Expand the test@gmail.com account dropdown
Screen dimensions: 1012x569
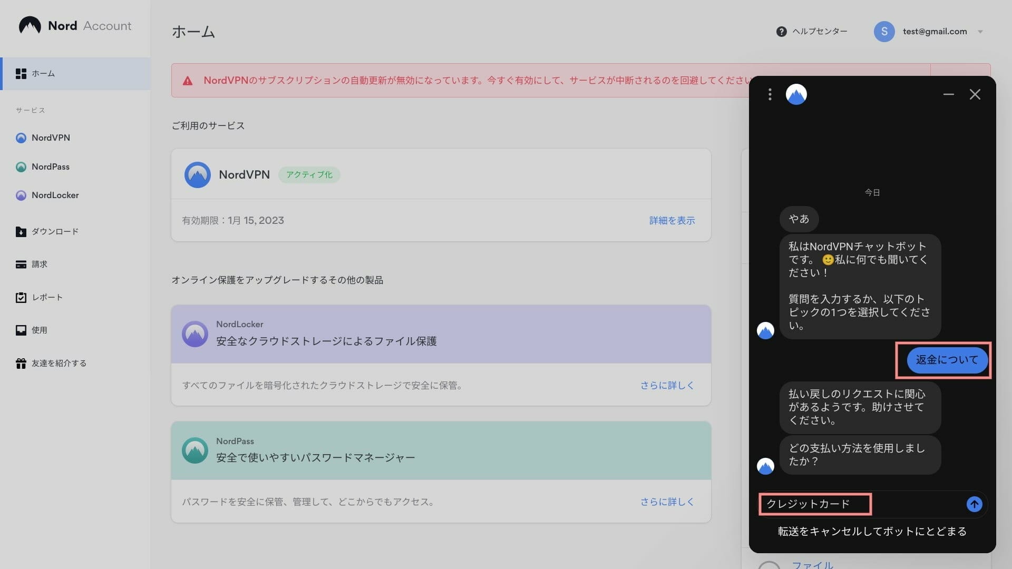(x=980, y=32)
